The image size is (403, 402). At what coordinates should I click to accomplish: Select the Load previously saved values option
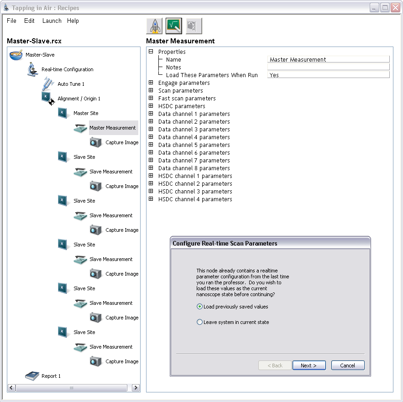coord(199,307)
